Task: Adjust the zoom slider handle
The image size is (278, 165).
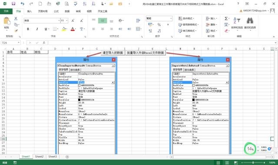Action: tap(253, 163)
